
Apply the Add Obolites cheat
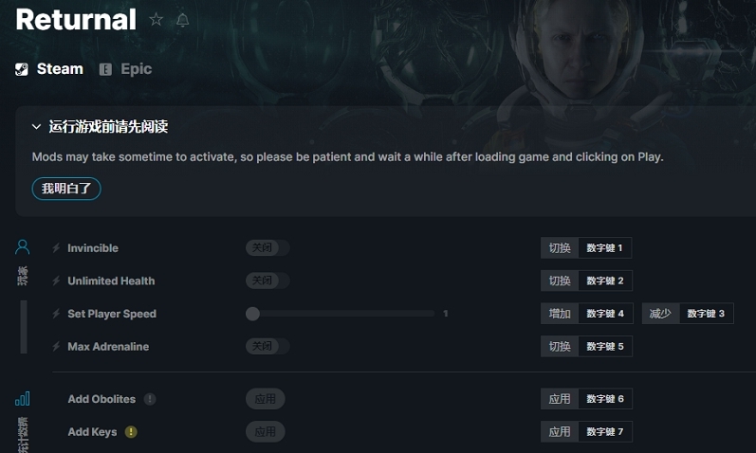[266, 399]
